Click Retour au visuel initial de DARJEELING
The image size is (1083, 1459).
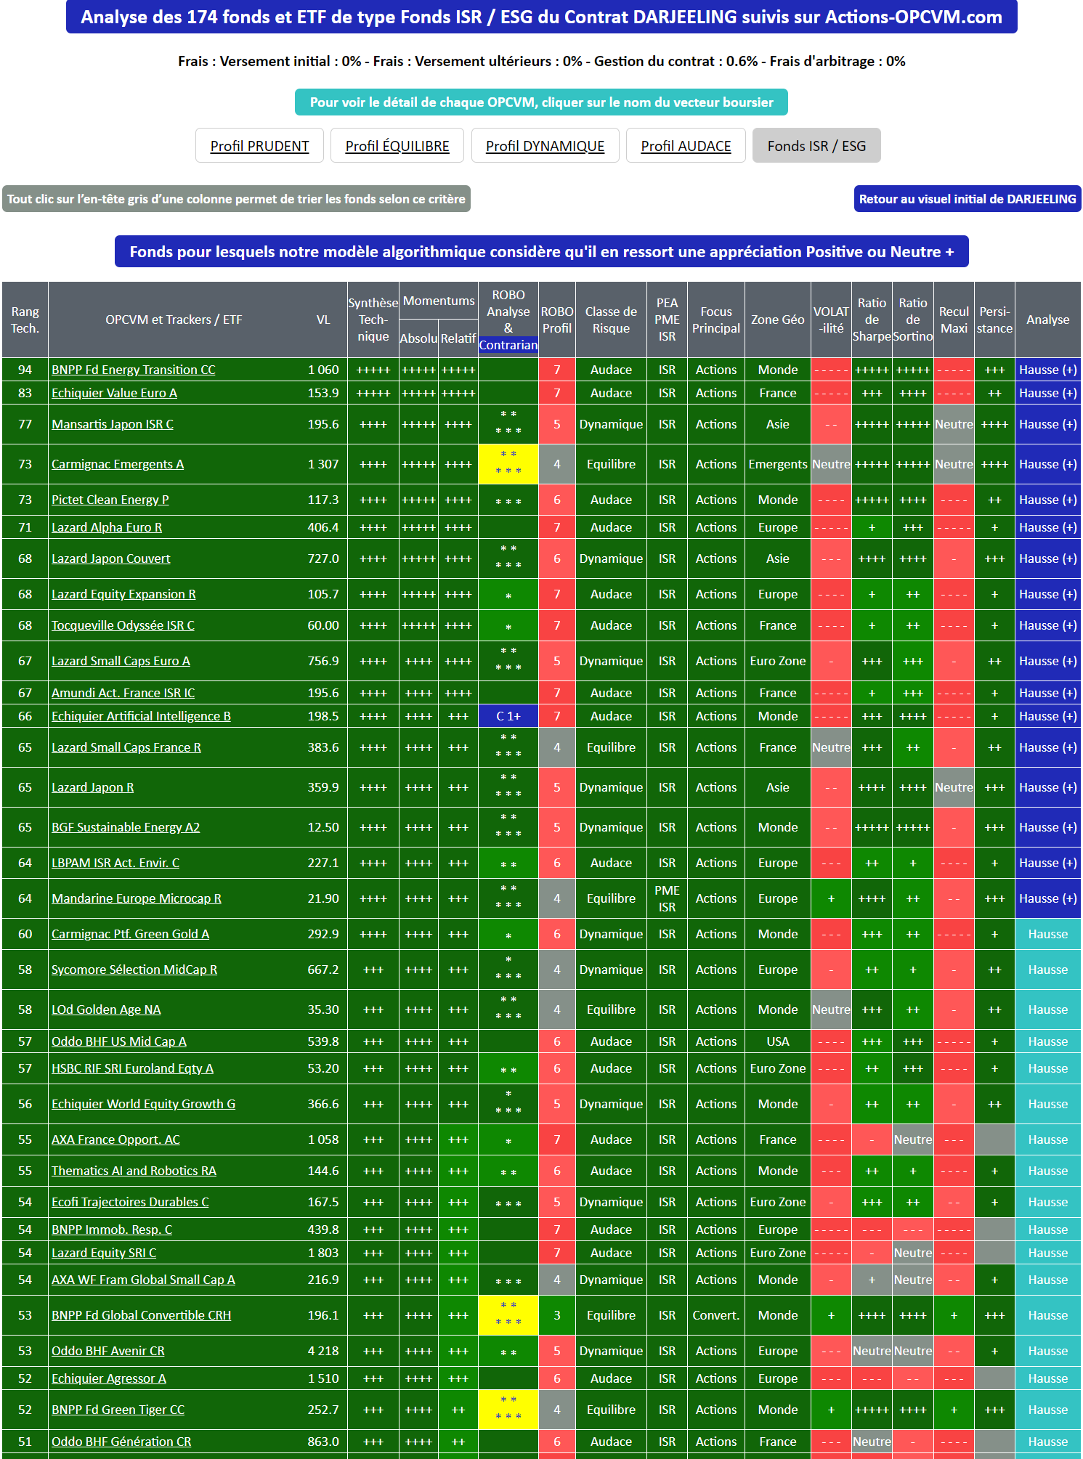(968, 199)
